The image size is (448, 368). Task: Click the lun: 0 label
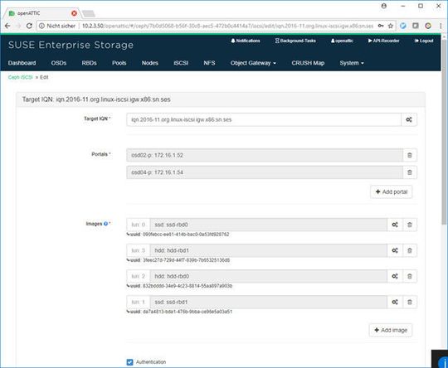point(139,225)
